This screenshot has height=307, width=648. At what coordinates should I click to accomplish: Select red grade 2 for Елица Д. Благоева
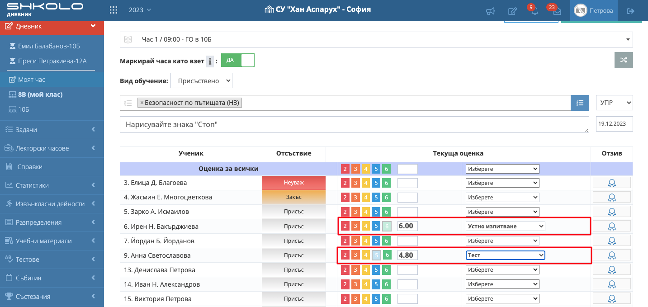click(345, 183)
